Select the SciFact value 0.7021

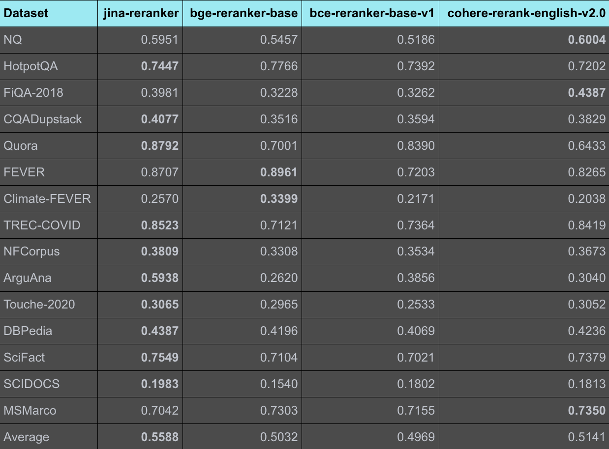coord(416,358)
